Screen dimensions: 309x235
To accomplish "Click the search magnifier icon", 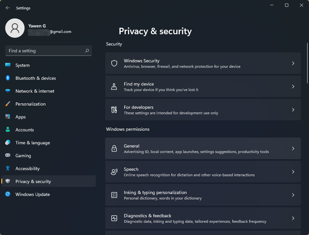I will click(87, 51).
